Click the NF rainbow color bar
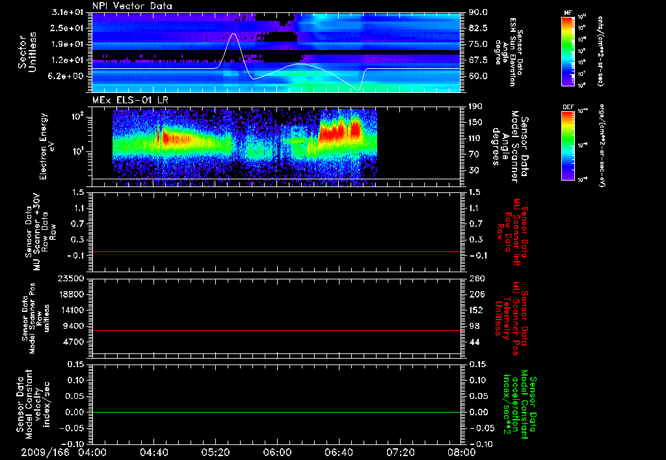666x460 pixels. [568, 51]
